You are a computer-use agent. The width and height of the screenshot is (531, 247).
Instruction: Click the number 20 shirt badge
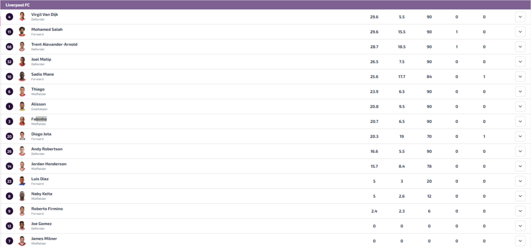[9, 136]
